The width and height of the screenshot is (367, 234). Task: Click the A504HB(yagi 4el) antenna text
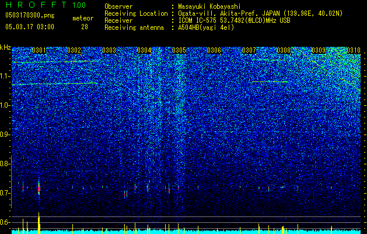206,27
